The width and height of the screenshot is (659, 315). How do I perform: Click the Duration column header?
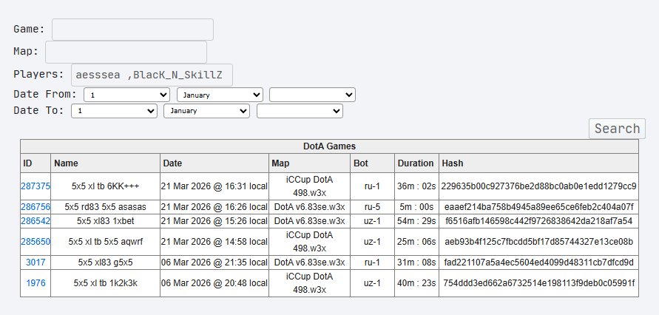pos(416,163)
